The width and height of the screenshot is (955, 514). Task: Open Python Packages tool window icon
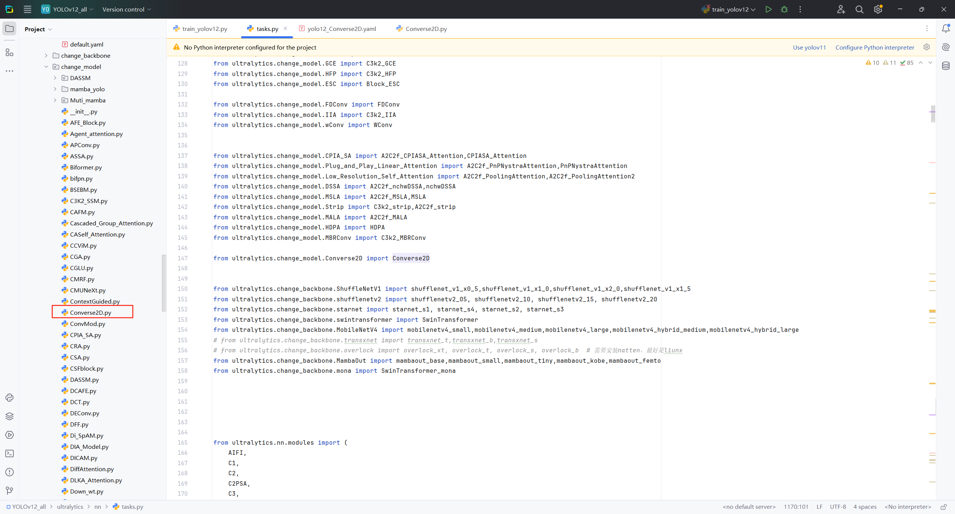coord(9,416)
